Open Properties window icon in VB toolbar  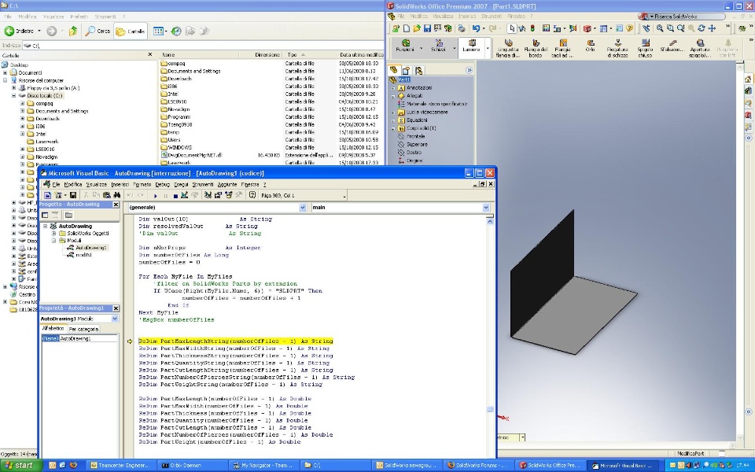click(218, 195)
